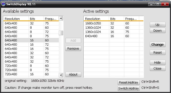Click the Switch HotKey button
The height and width of the screenshot is (93, 171).
point(129,88)
